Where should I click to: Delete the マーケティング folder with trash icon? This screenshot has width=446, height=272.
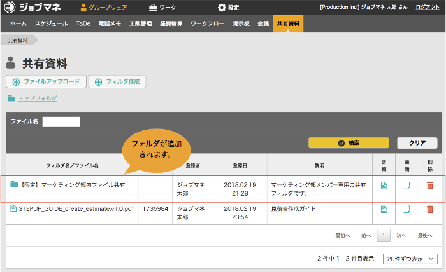point(430,186)
